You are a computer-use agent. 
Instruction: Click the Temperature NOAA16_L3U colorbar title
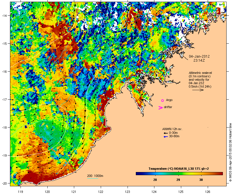pyautogui.click(x=179, y=169)
